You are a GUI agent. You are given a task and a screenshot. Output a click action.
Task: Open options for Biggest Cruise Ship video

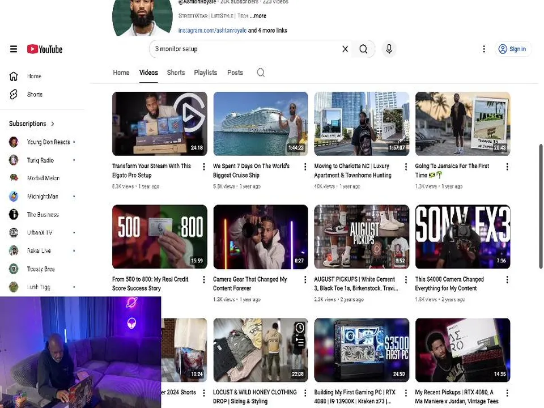pos(305,167)
